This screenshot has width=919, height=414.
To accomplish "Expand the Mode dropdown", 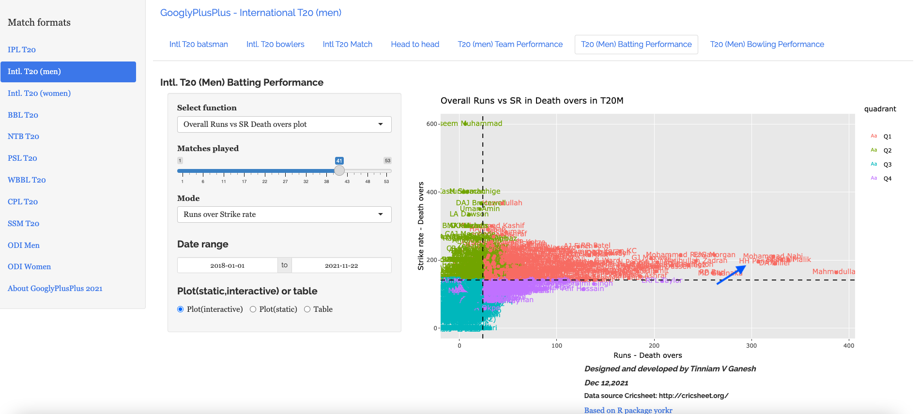I will point(284,215).
